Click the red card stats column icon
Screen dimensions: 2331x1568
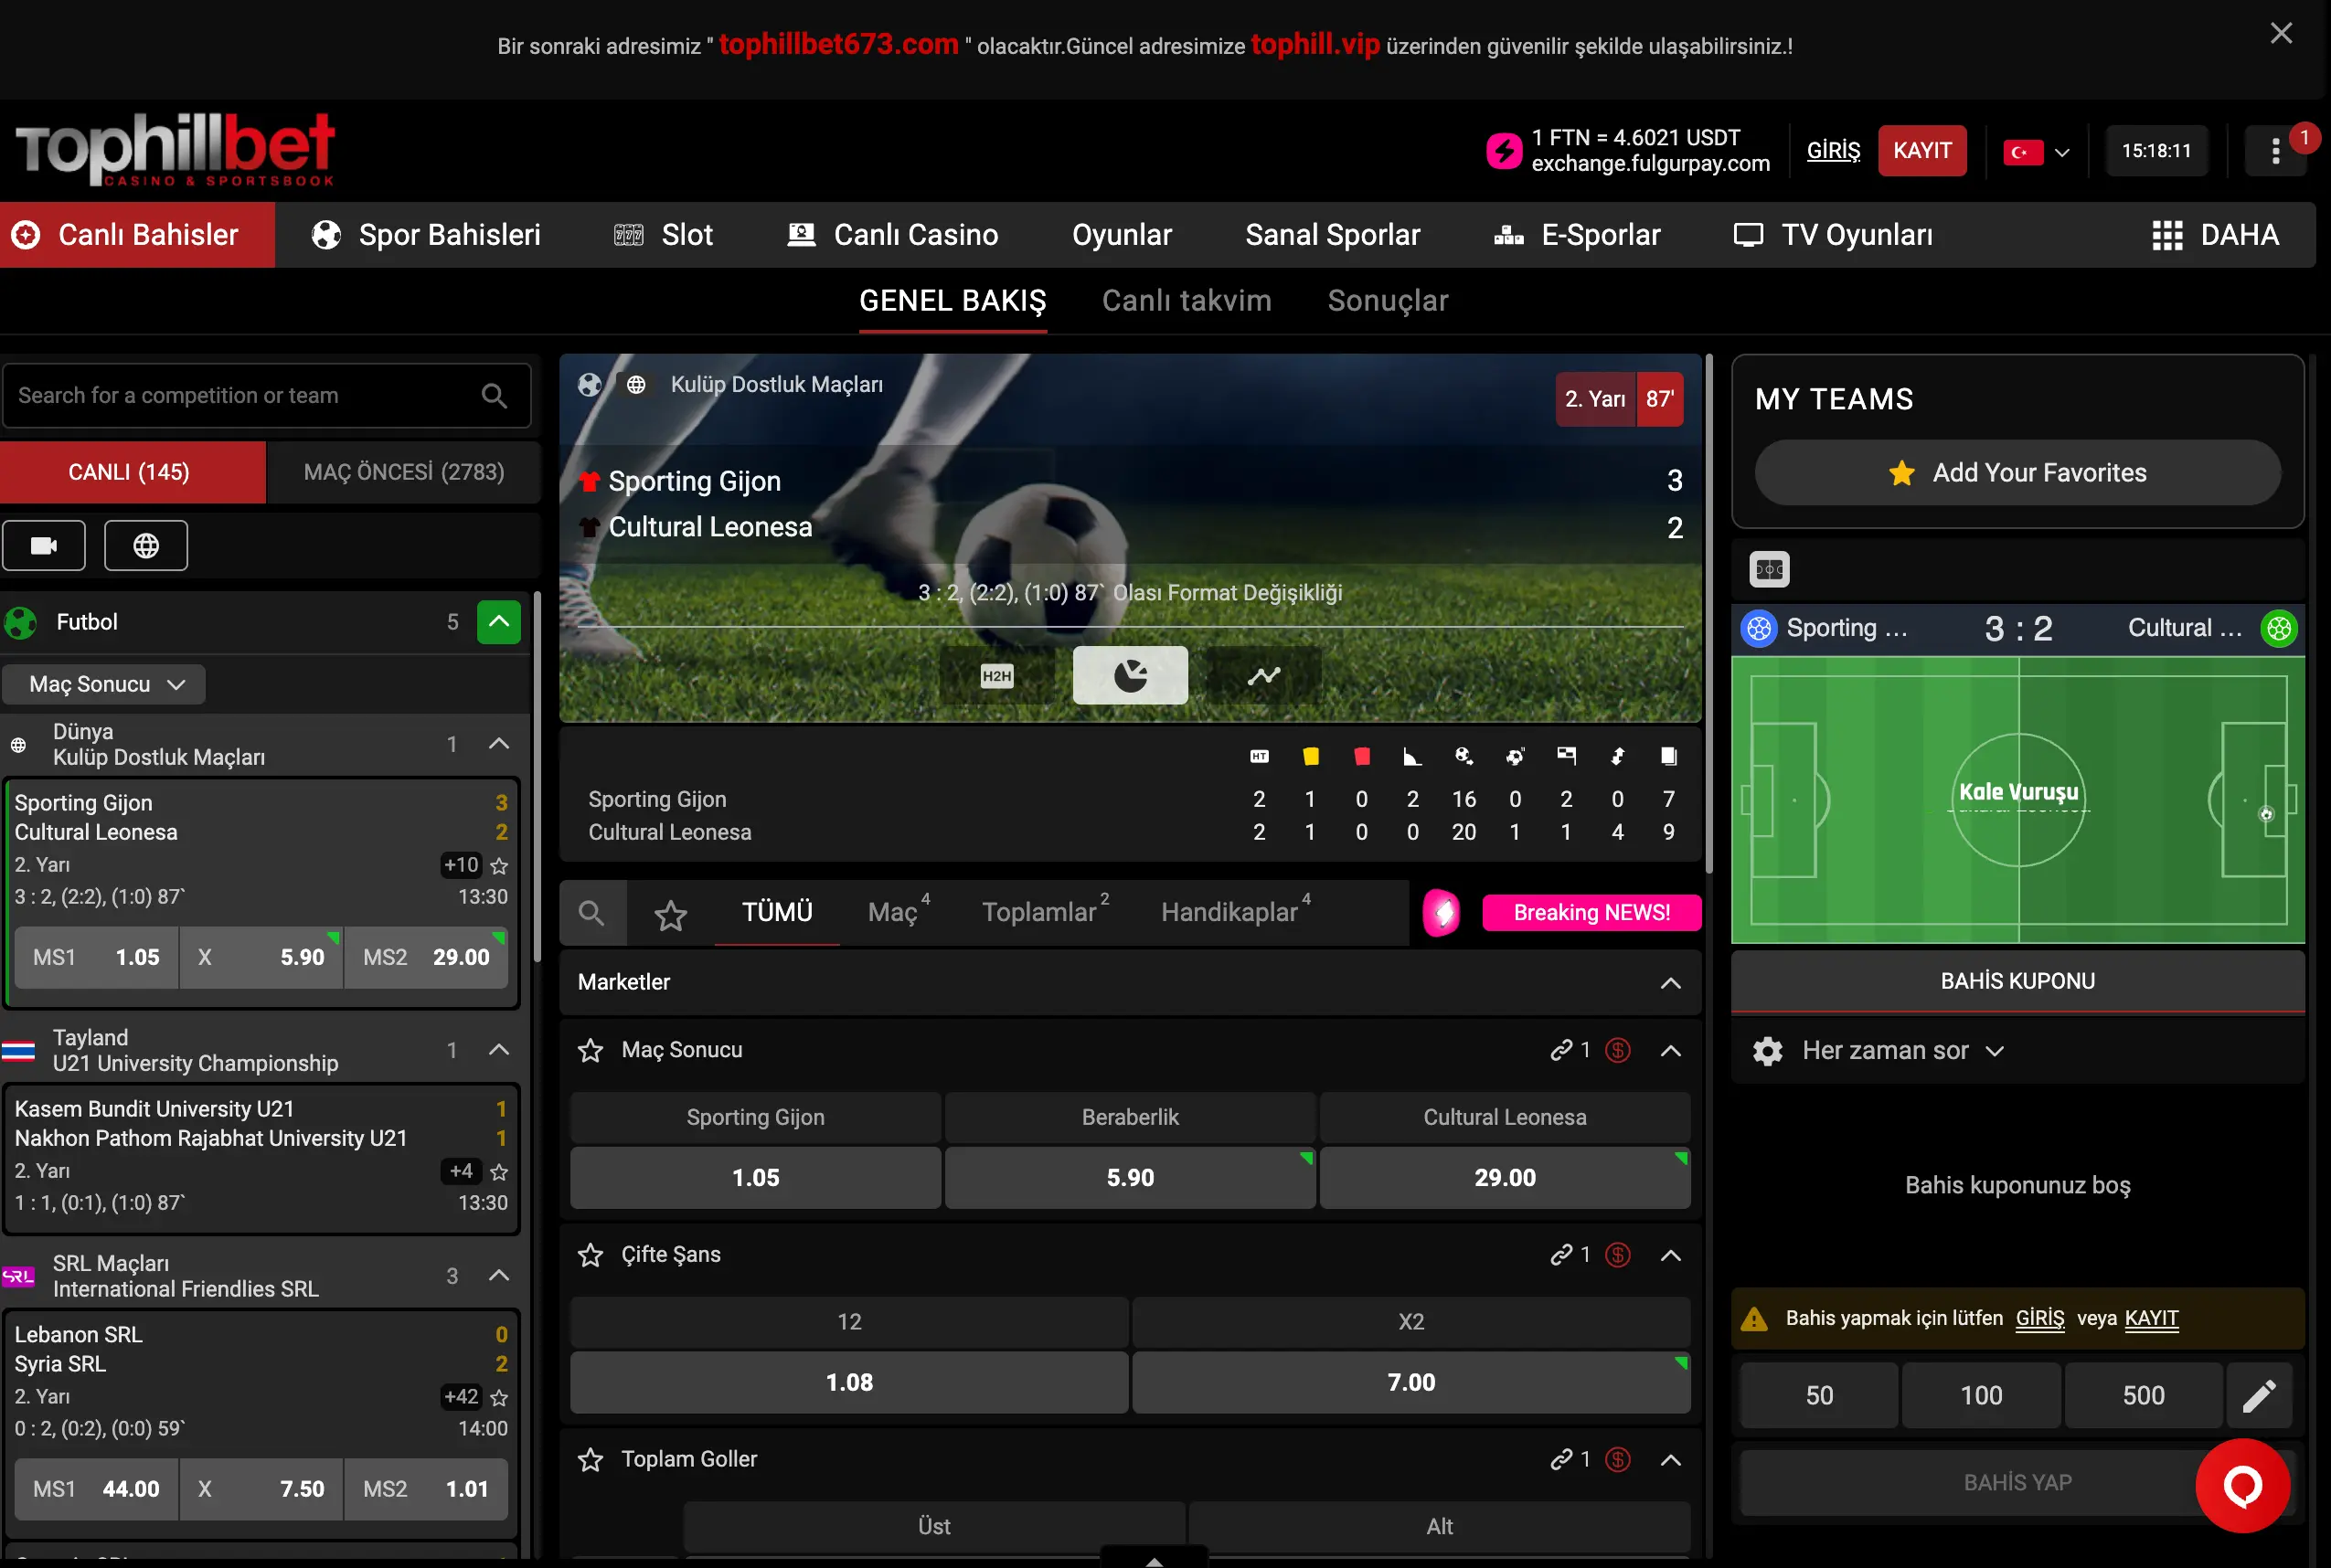1362,757
